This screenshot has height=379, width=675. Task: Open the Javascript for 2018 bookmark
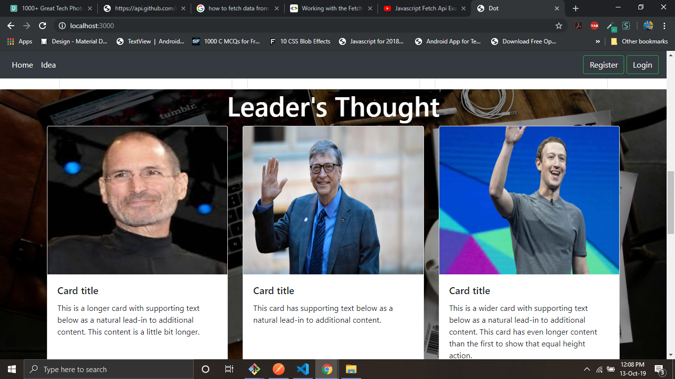(371, 41)
